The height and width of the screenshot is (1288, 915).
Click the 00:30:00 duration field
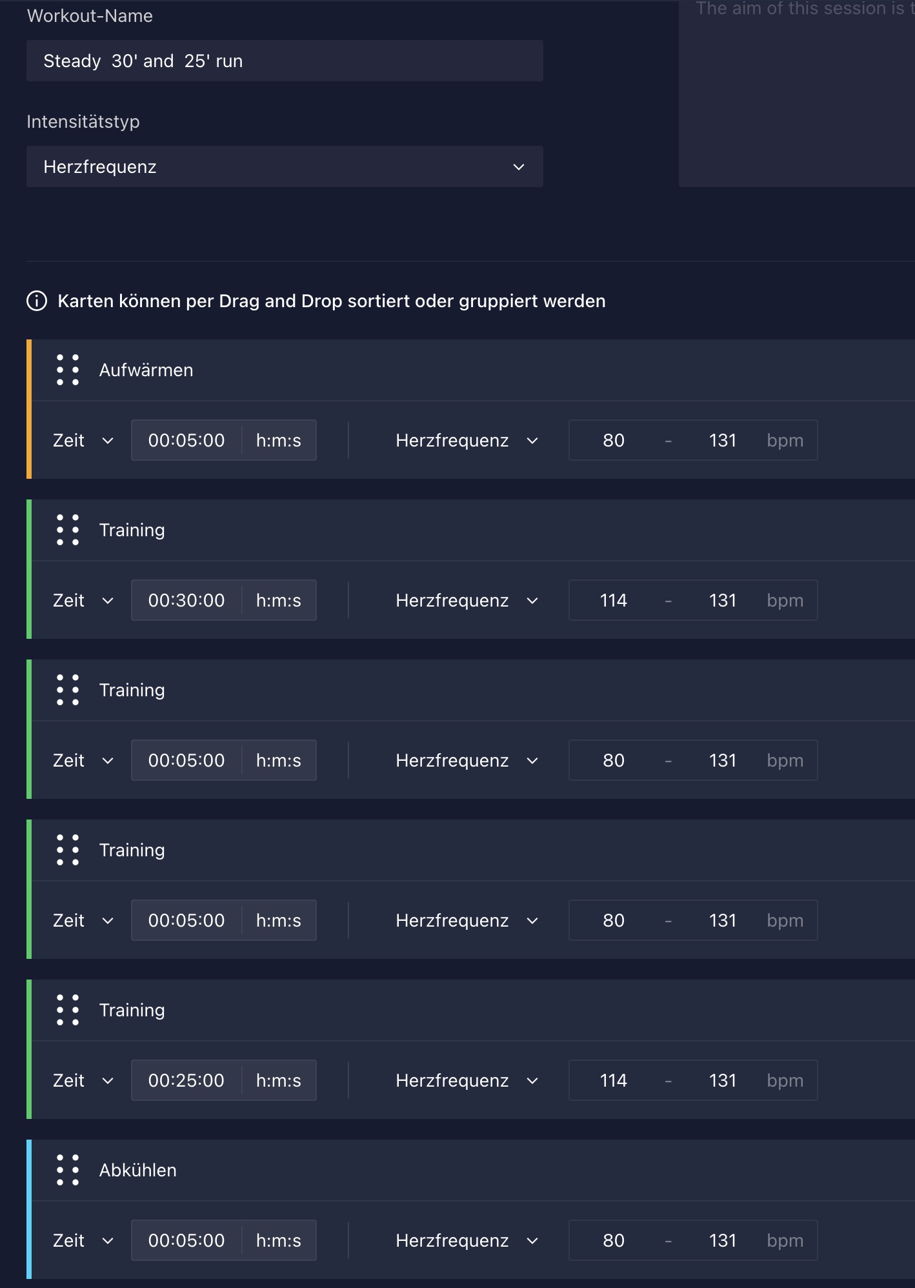tap(186, 601)
